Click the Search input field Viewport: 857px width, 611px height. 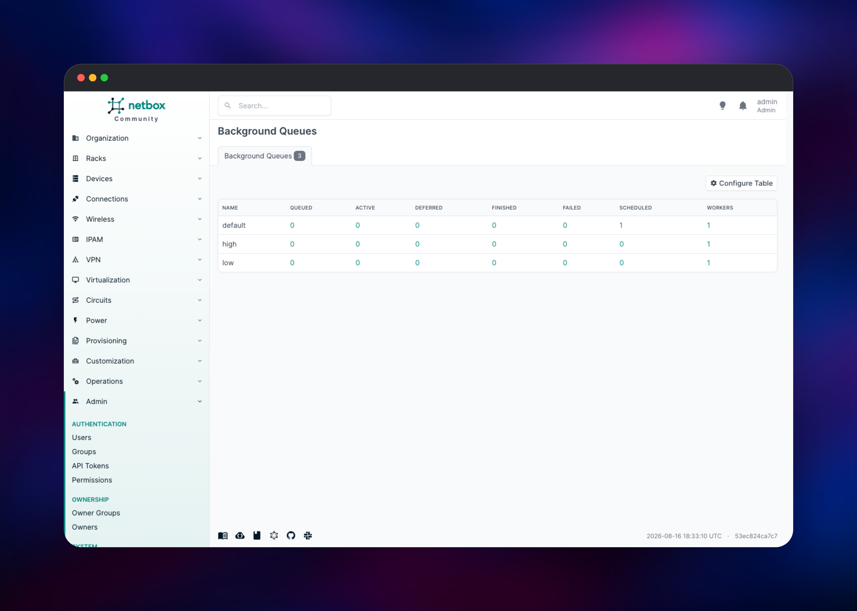tap(275, 106)
